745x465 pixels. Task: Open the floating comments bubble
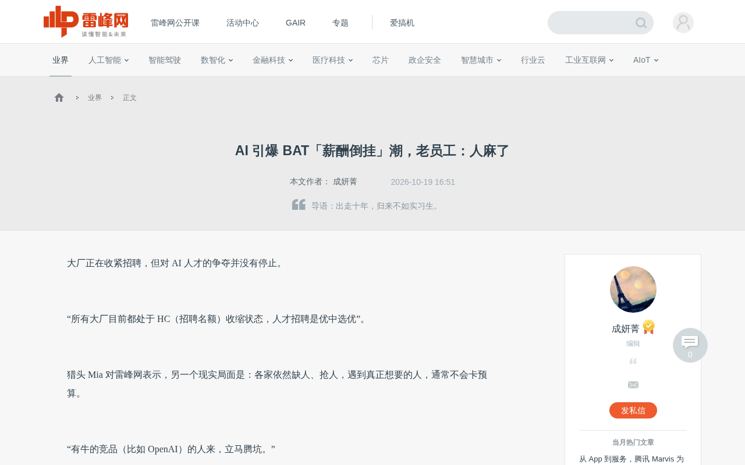click(690, 345)
